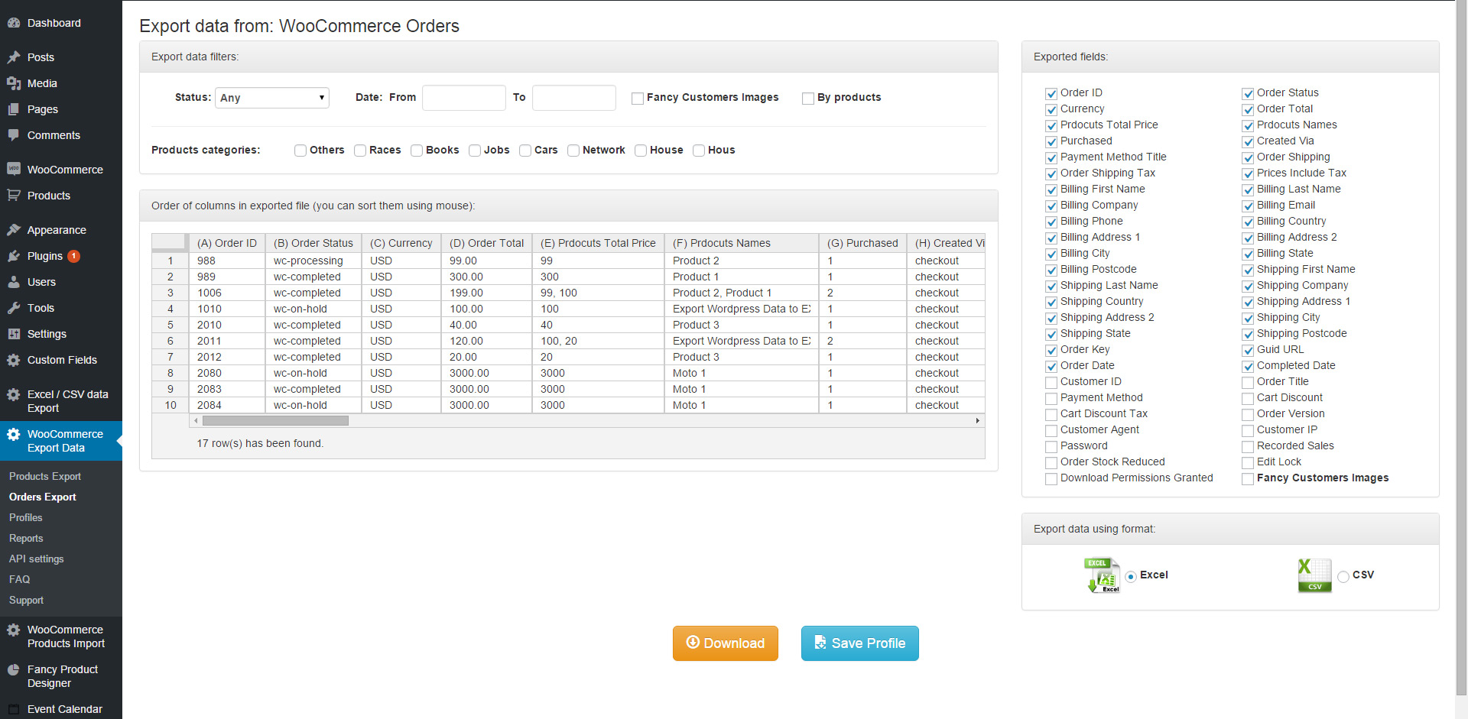
Task: Check the Network category checkbox
Action: [x=573, y=151]
